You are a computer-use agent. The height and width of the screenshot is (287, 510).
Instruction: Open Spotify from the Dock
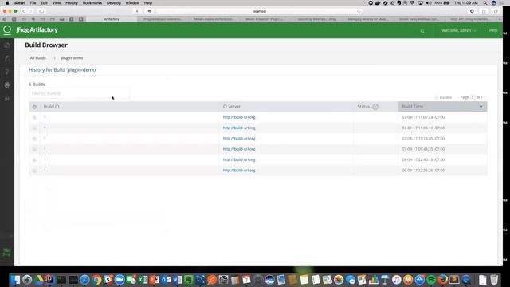click(431, 280)
